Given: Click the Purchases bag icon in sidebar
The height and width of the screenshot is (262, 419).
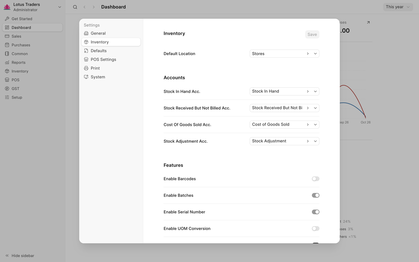Looking at the screenshot, I should (7, 45).
